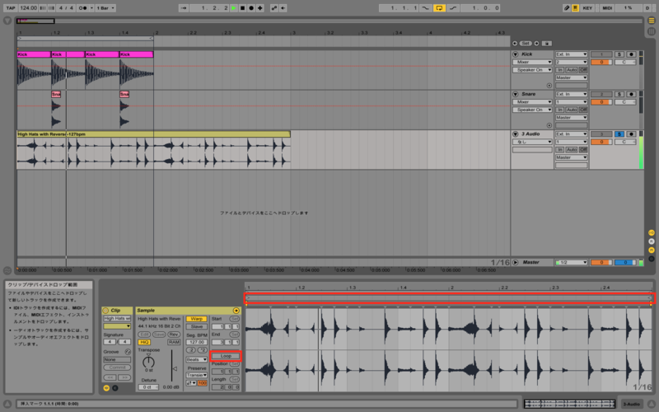The width and height of the screenshot is (659, 412).
Task: Open the Beats warp mode dropdown
Action: [196, 360]
